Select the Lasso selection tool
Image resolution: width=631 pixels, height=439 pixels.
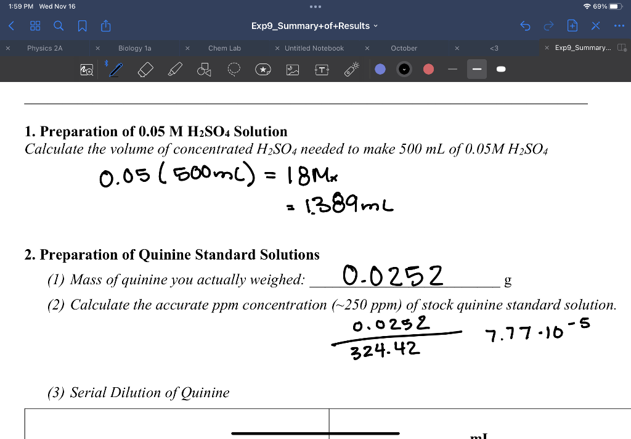(234, 69)
